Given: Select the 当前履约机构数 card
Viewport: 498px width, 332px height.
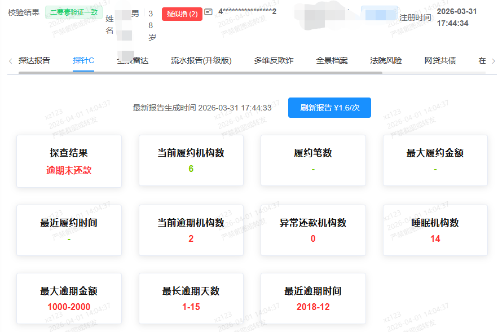Looking at the screenshot, I should pos(191,161).
